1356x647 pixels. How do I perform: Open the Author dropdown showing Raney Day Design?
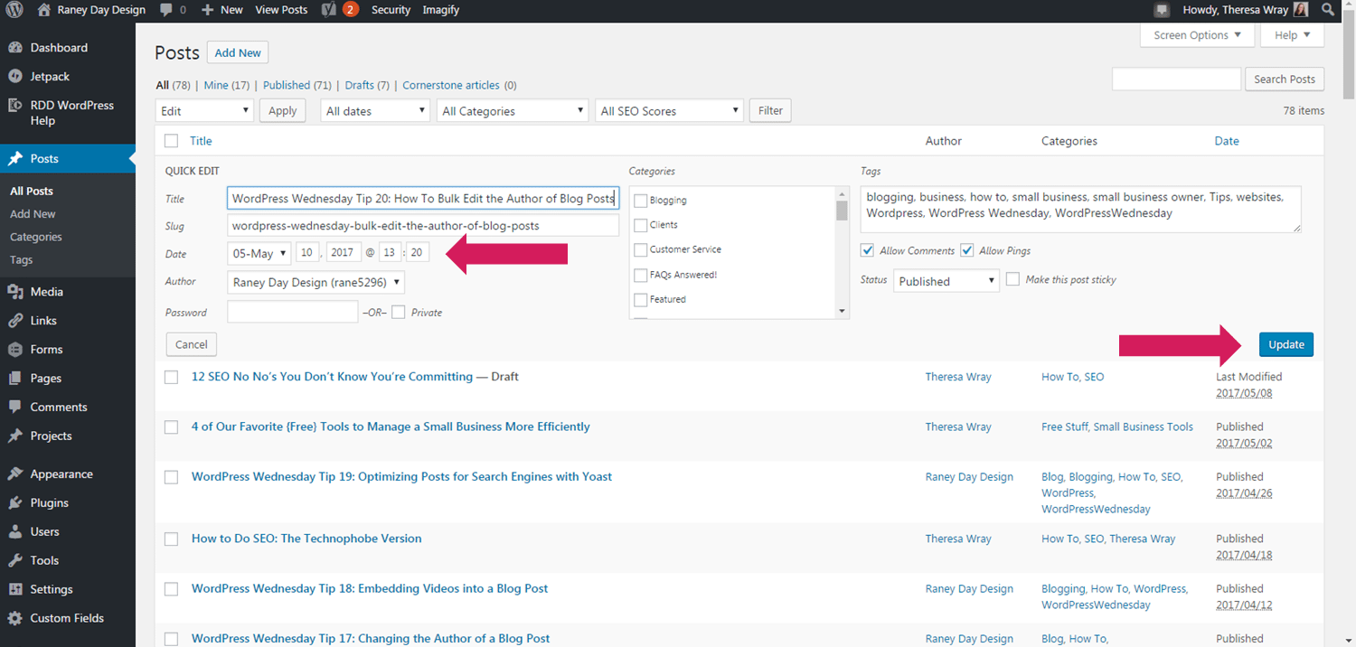point(316,282)
